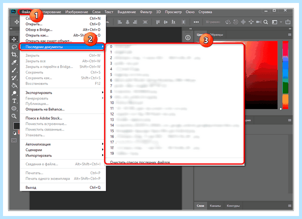Open the Слои menu
Image resolution: width=302 pixels, height=219 pixels.
[x=96, y=12]
